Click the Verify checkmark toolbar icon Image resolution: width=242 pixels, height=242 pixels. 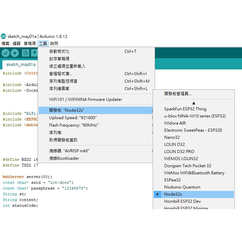(x=5, y=53)
